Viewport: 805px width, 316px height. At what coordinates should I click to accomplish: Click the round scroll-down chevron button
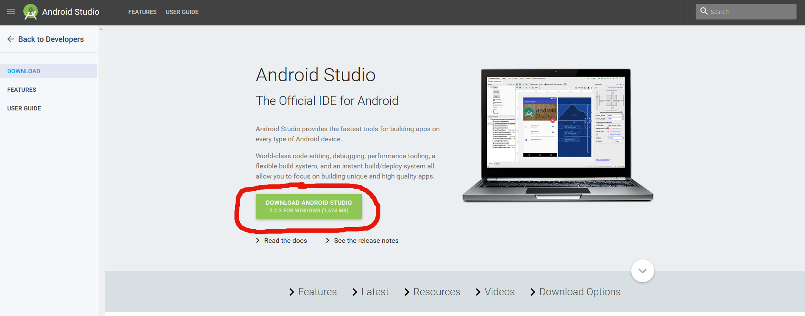[x=642, y=271]
